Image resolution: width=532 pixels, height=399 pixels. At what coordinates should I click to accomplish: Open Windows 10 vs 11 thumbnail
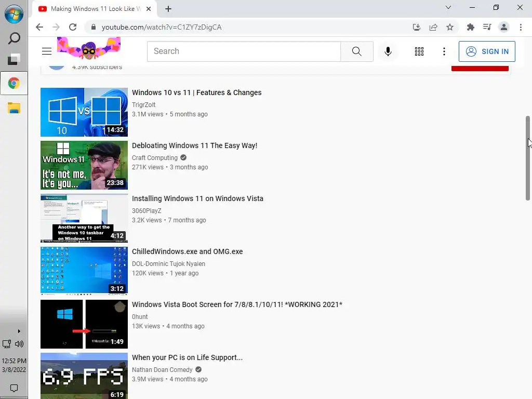[84, 112]
